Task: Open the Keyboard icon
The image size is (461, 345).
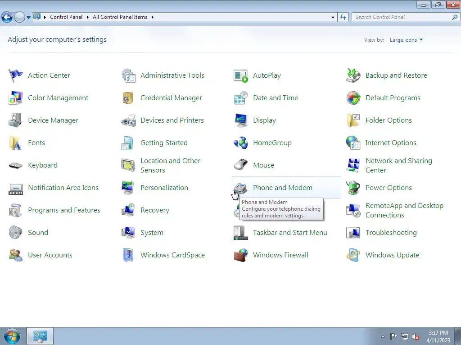Action: click(15, 165)
